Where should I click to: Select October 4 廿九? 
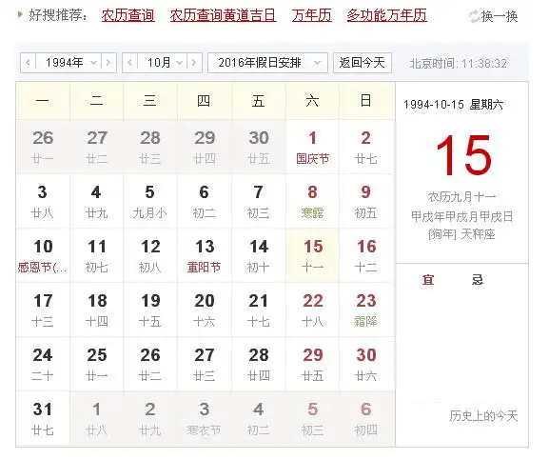97,202
